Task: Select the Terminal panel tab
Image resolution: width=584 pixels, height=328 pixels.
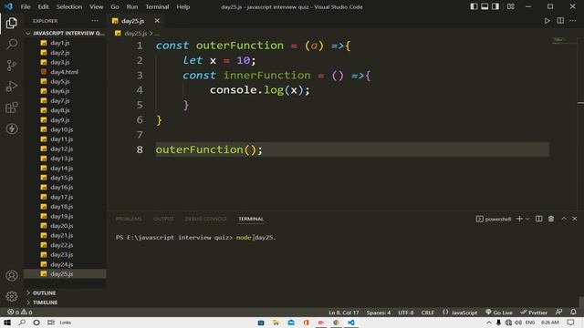Action: (x=251, y=219)
